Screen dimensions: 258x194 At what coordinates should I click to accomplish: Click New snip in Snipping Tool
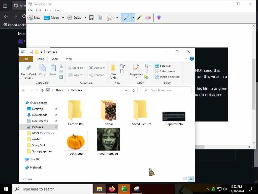click(x=34, y=18)
